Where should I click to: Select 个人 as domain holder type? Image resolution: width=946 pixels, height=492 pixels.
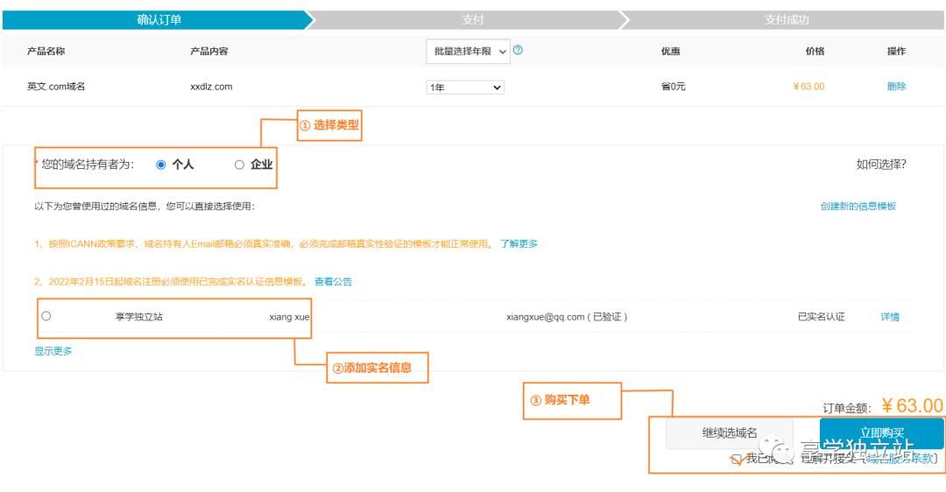(x=161, y=165)
